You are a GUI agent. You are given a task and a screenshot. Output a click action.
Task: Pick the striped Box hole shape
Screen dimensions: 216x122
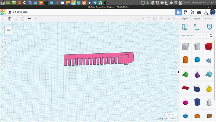pos(185,46)
